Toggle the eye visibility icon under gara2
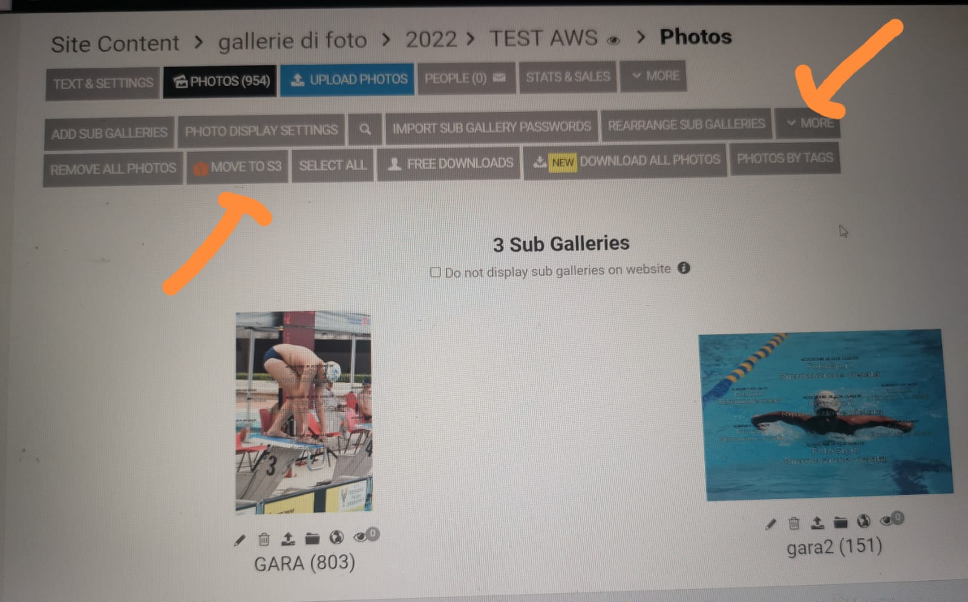 click(887, 520)
